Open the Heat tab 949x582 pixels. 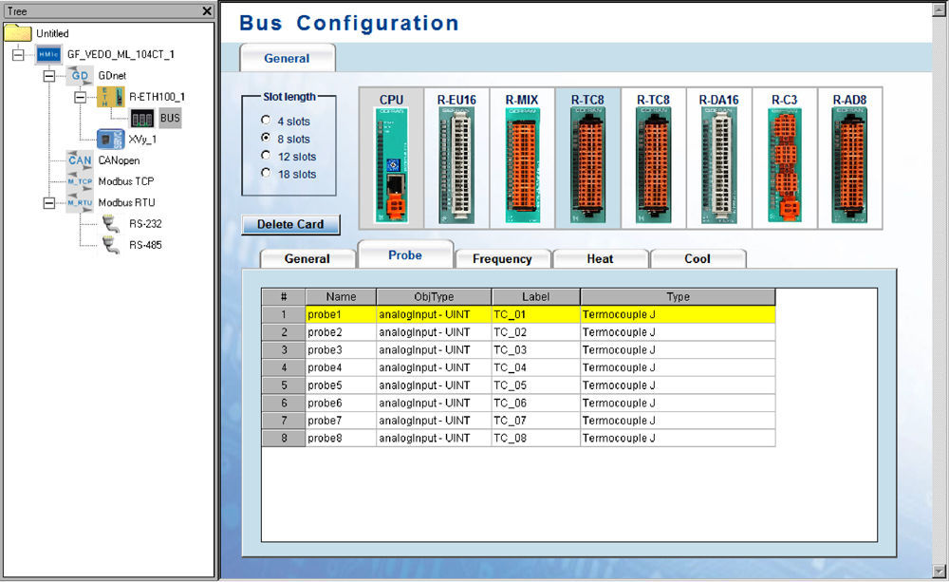600,258
